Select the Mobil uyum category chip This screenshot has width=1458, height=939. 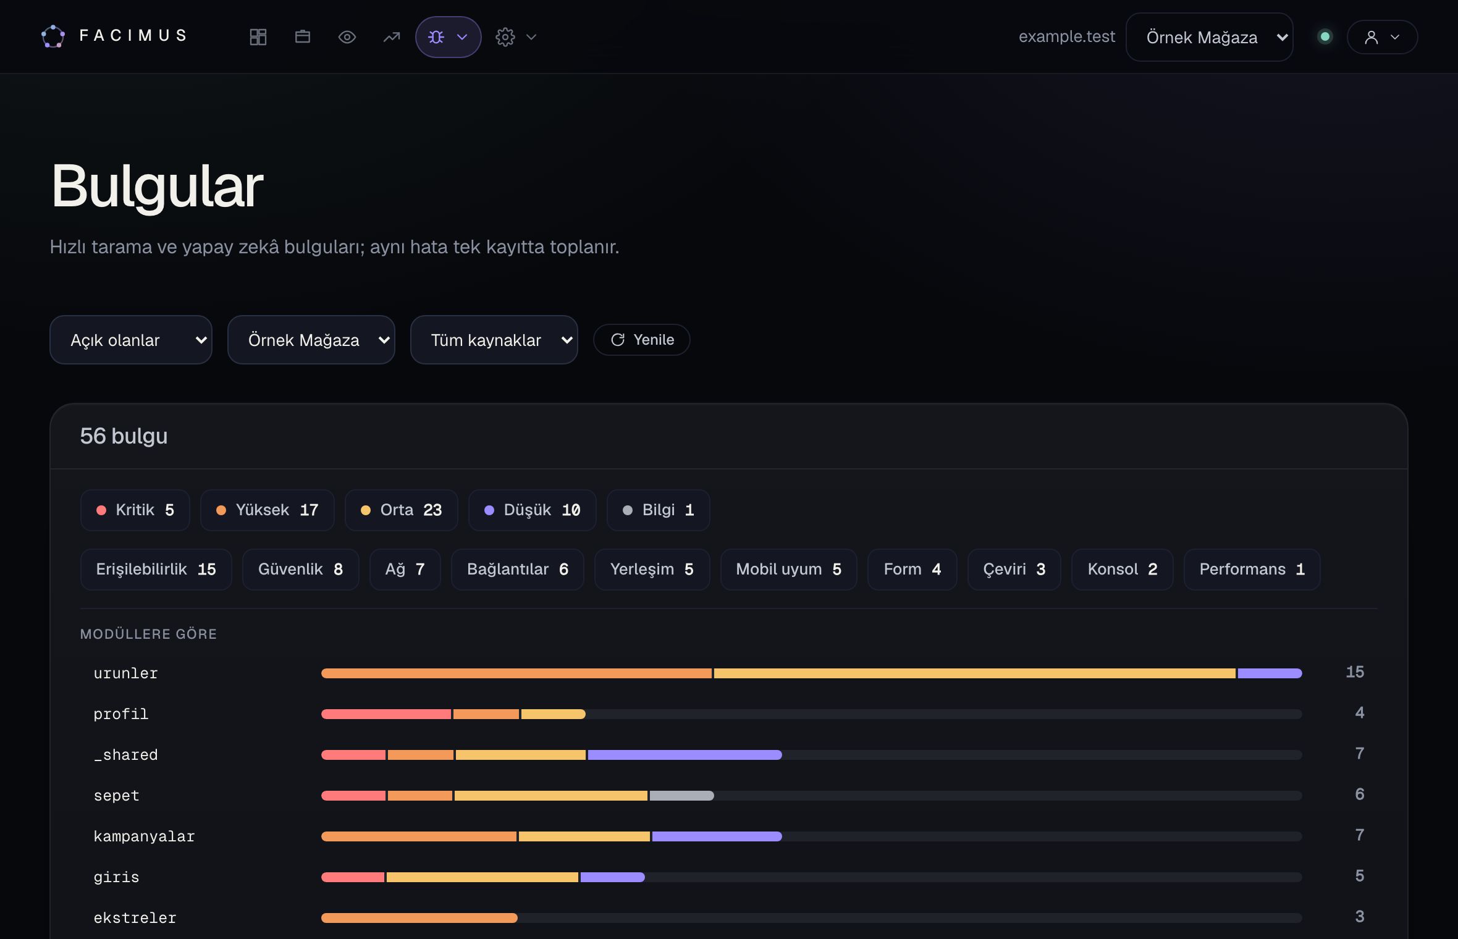[x=789, y=570]
